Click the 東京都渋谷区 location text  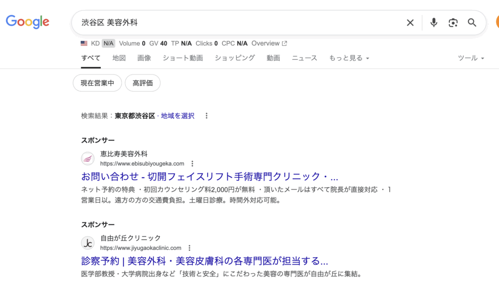tap(135, 116)
